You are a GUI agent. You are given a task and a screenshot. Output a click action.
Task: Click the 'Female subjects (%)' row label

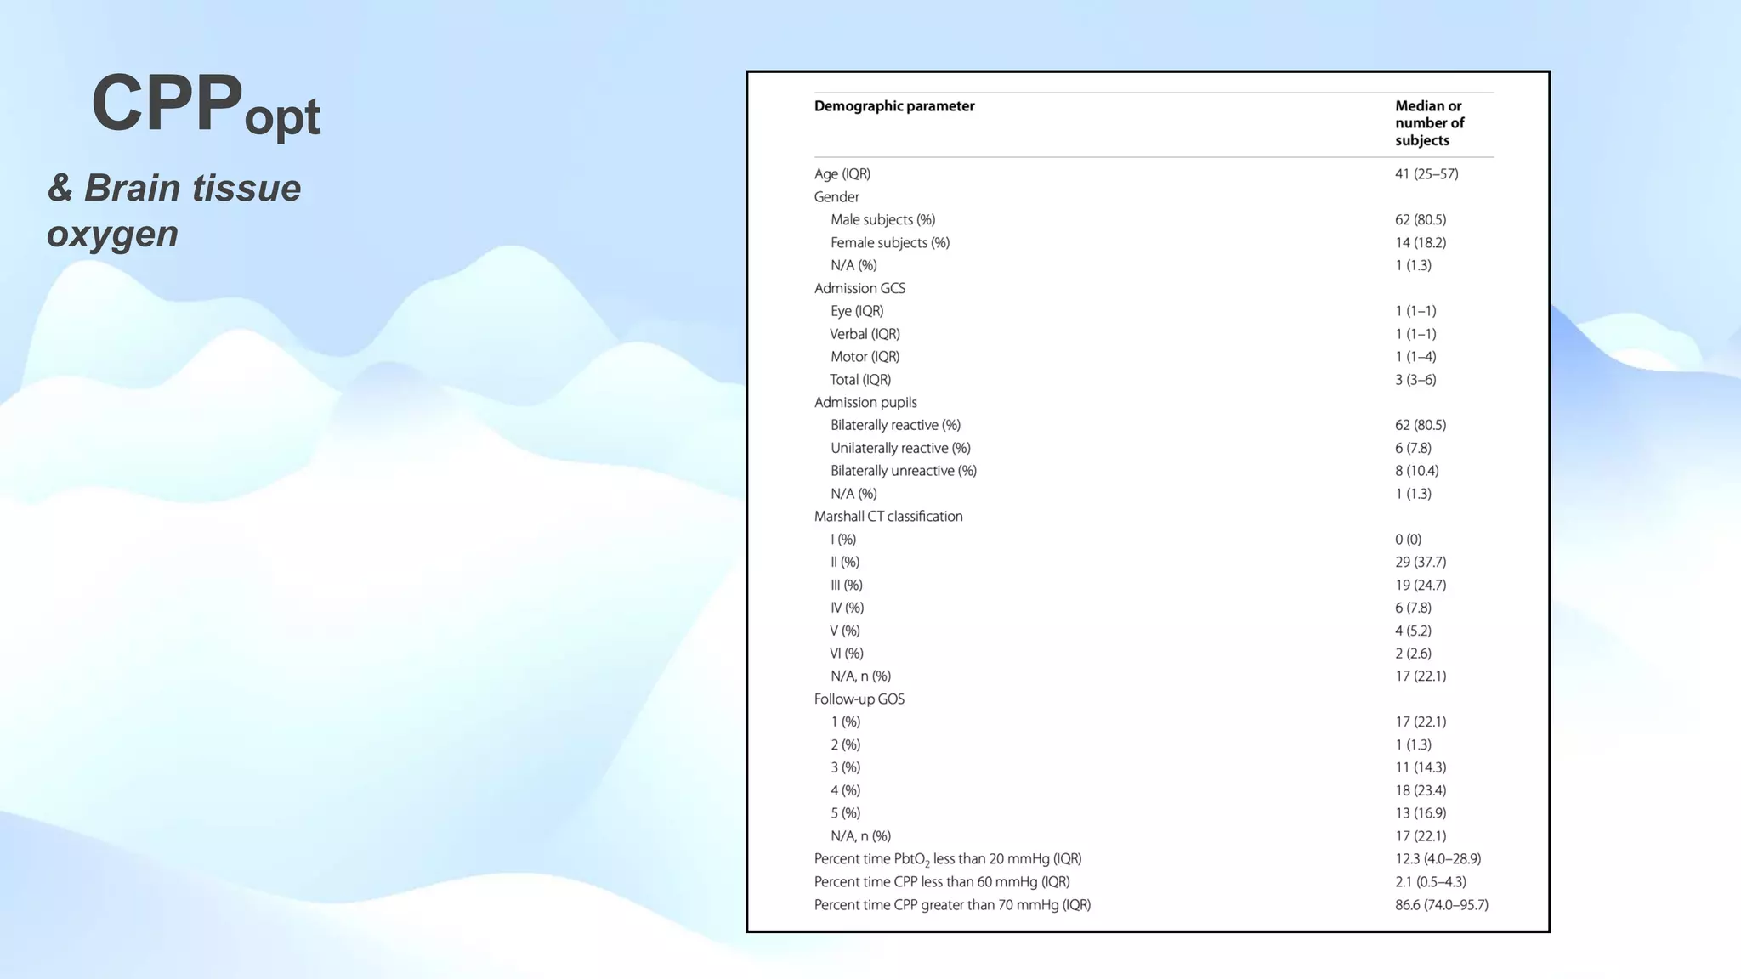pos(889,243)
